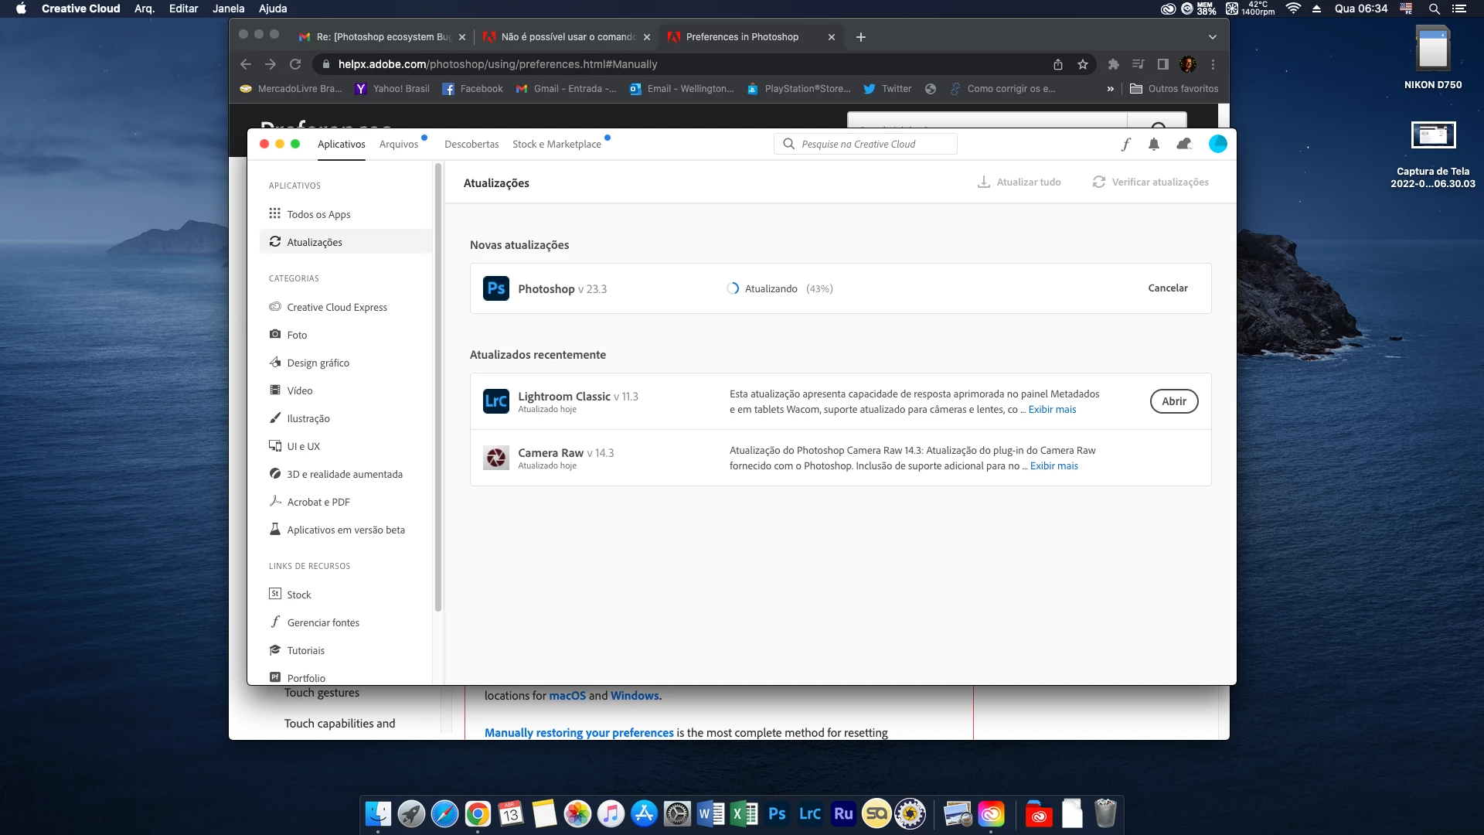Open the notifications bell in Creative Cloud

[1154, 144]
